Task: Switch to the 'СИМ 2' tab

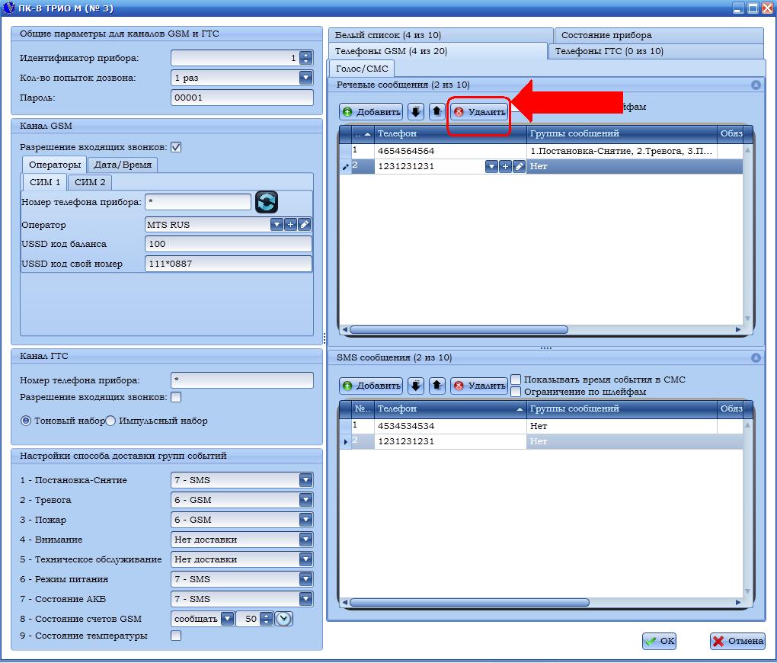Action: click(x=90, y=182)
